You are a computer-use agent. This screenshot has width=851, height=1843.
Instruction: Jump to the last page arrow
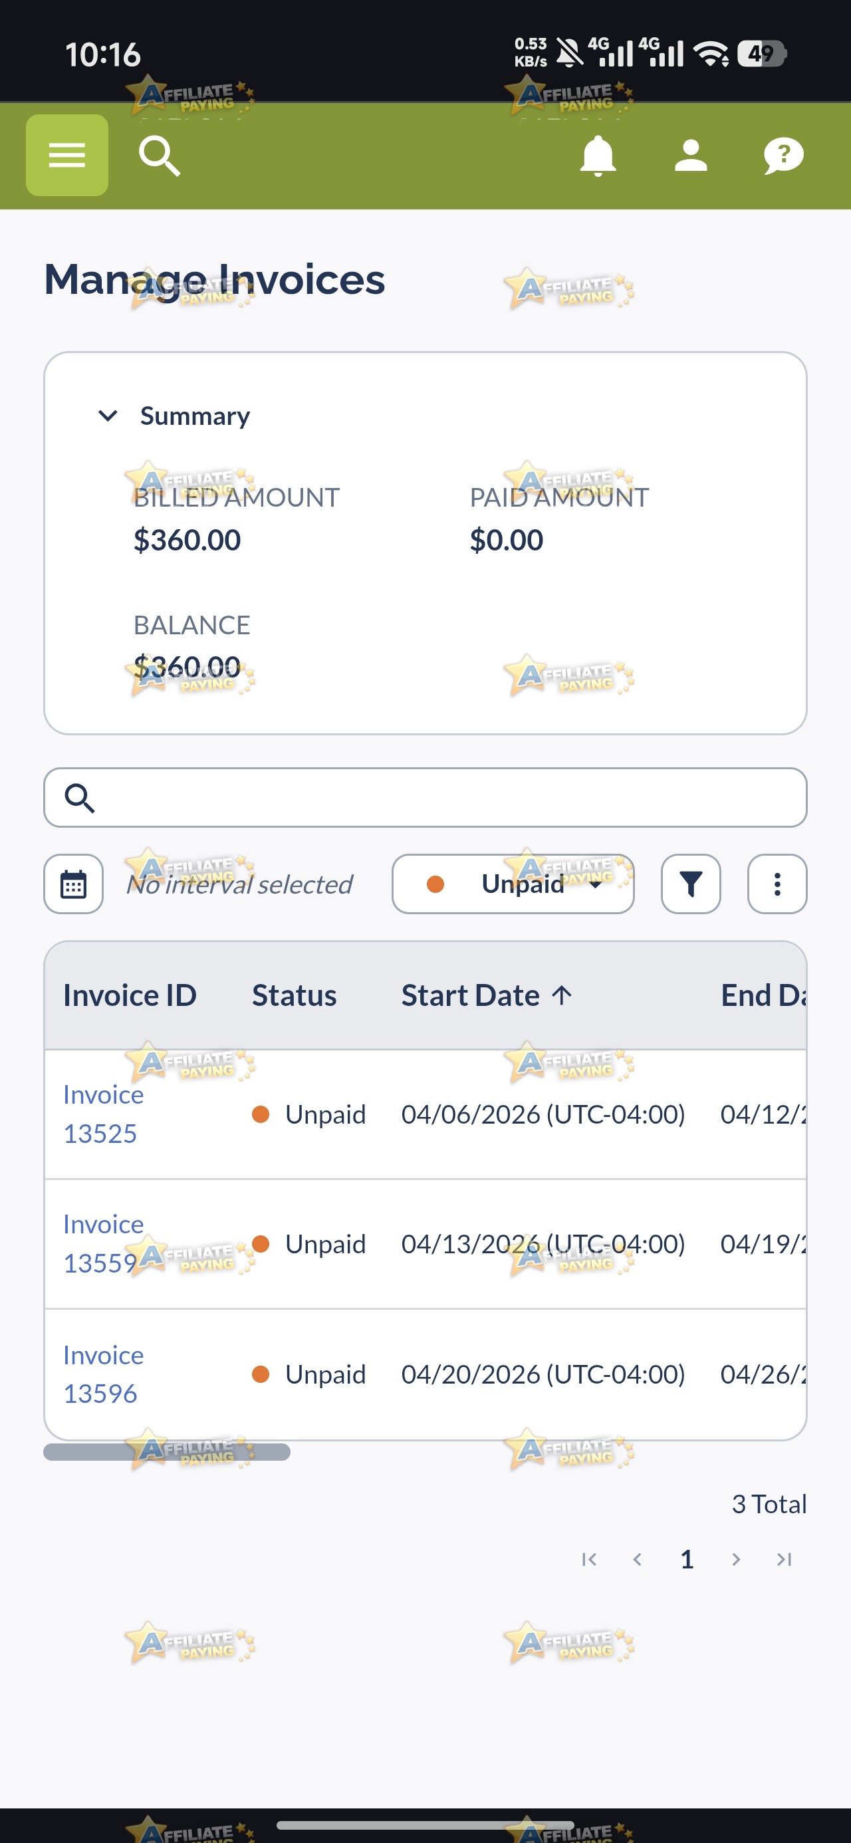pyautogui.click(x=785, y=1559)
